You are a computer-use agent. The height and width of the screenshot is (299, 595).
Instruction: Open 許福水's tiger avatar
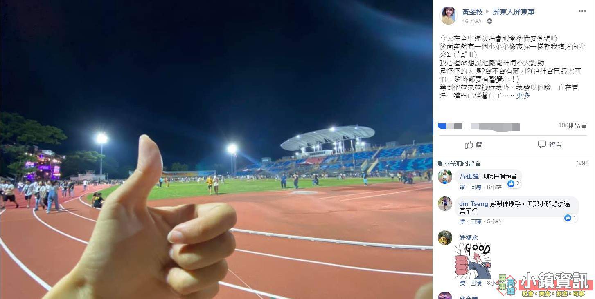point(445,238)
